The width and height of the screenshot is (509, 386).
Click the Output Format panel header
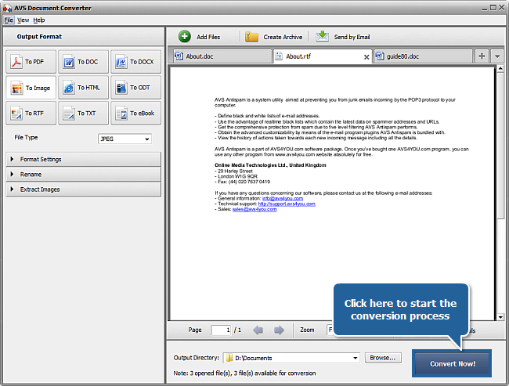(x=84, y=37)
